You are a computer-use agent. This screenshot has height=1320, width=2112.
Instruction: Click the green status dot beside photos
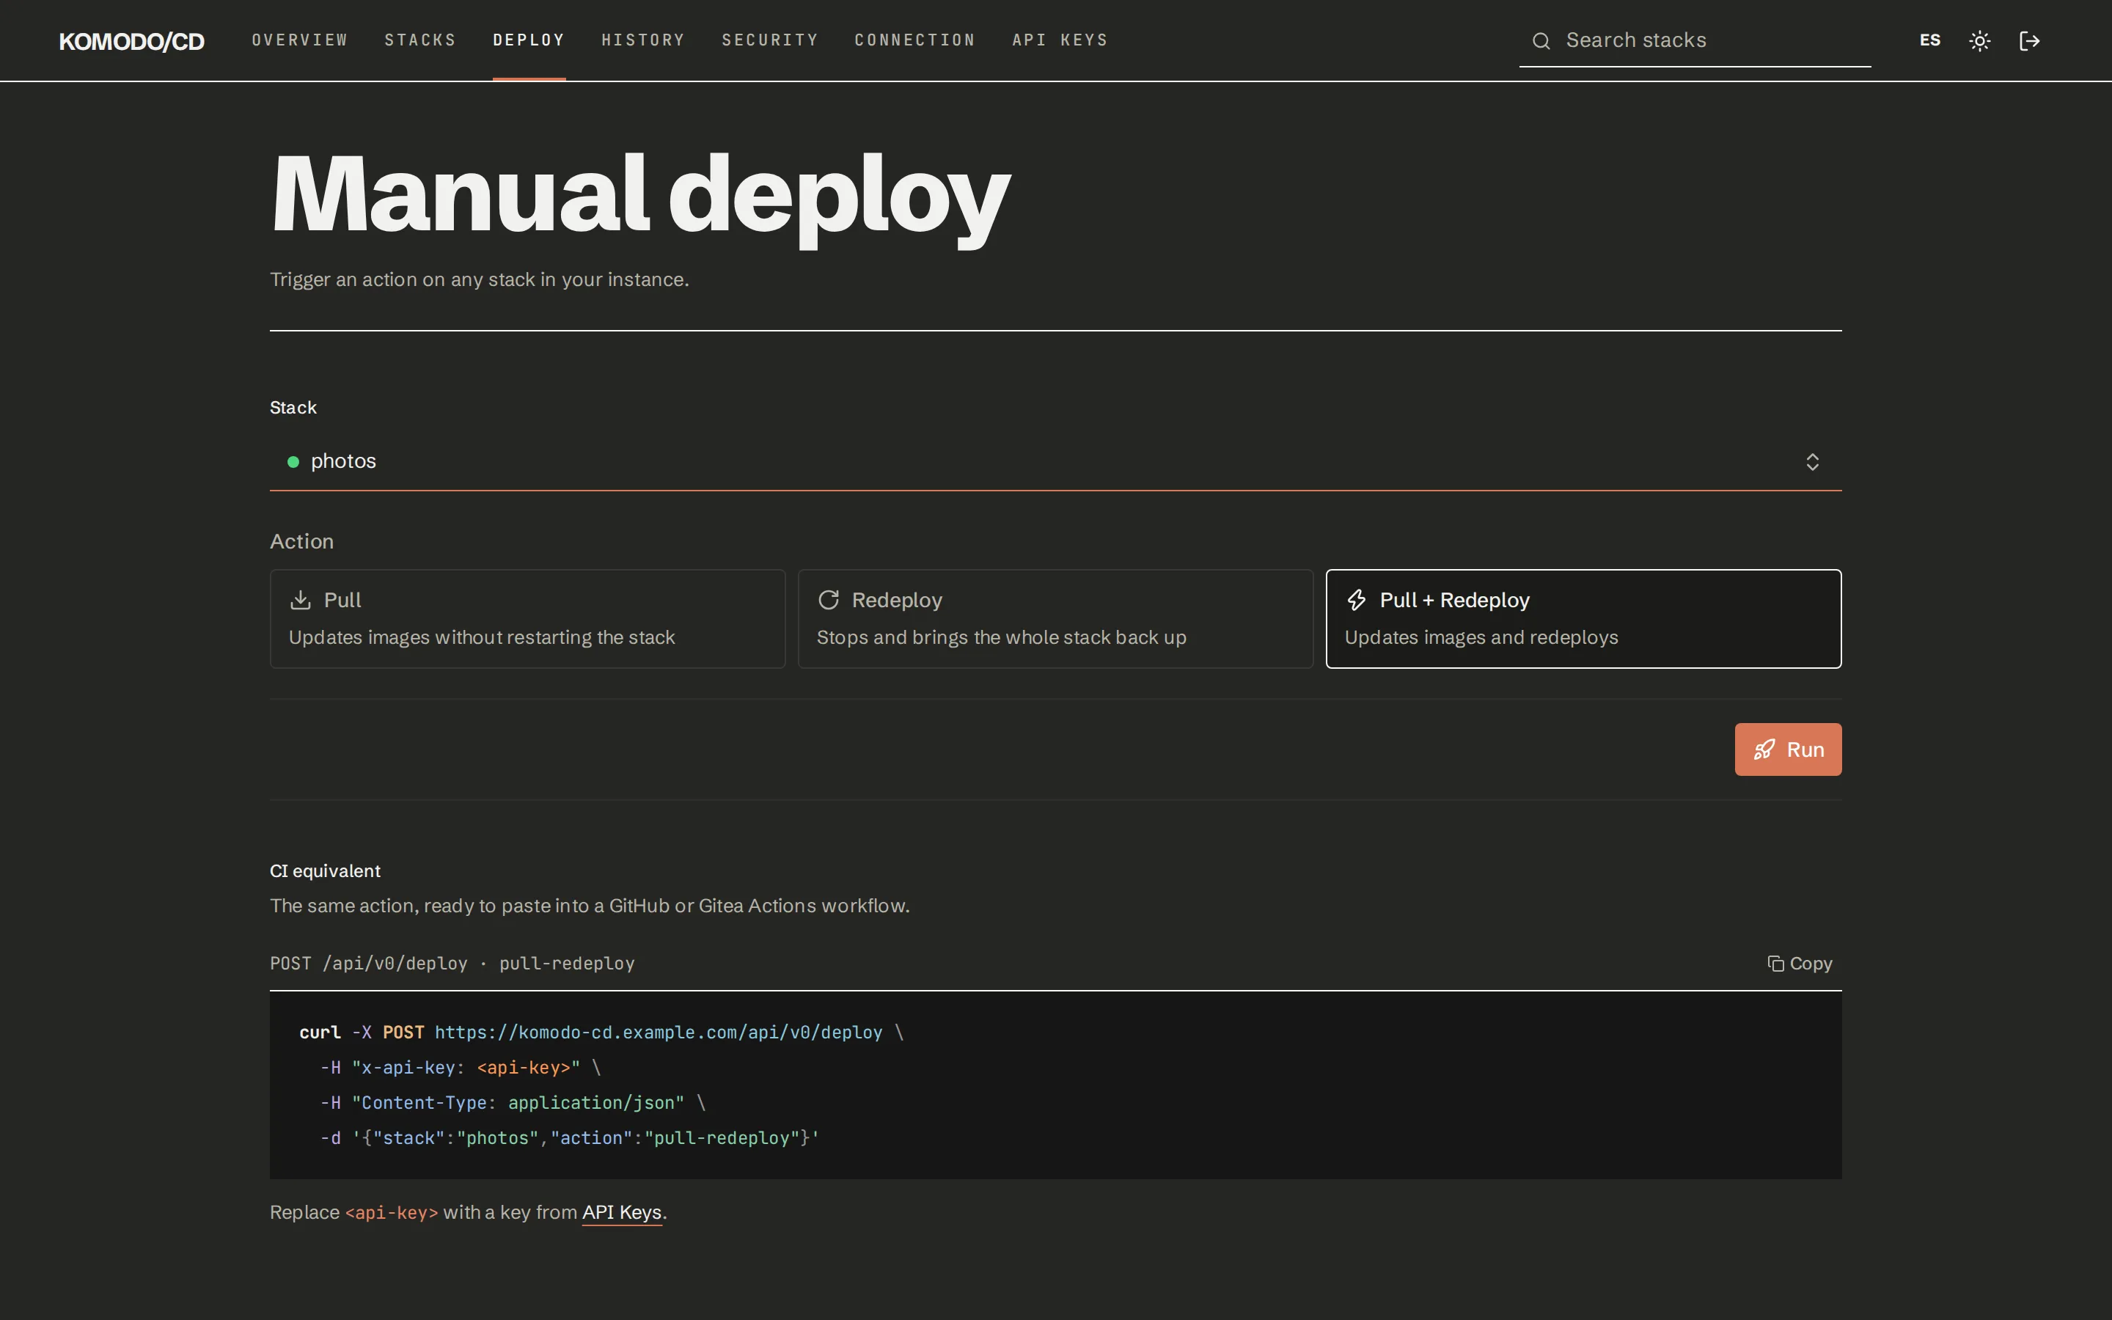(293, 462)
